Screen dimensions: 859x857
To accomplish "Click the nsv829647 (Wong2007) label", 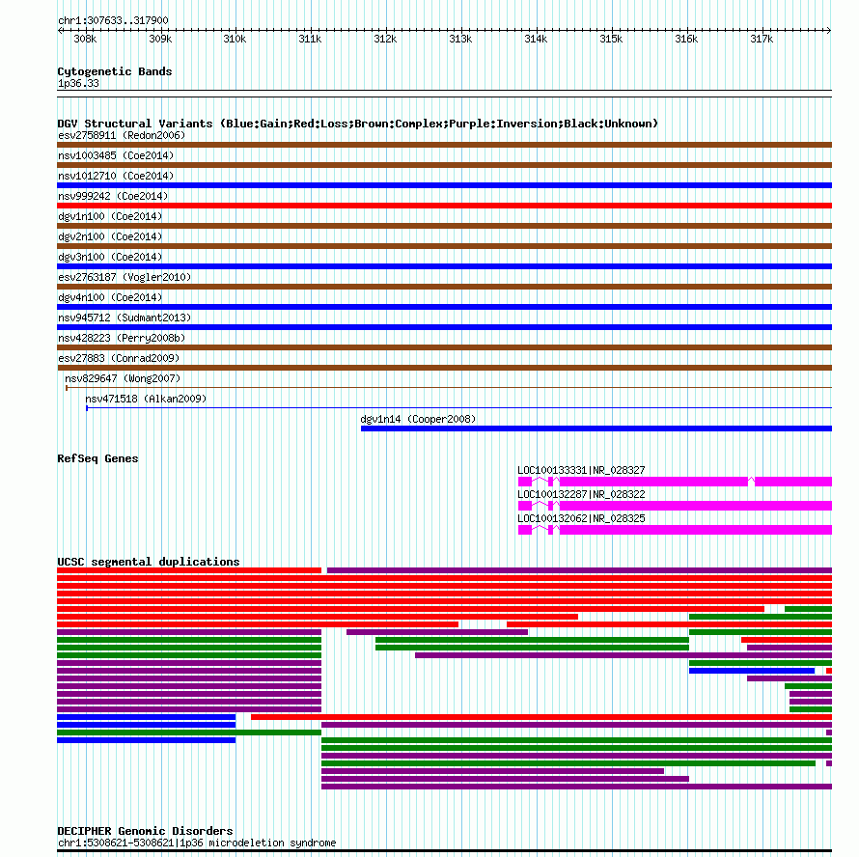I will pos(123,378).
